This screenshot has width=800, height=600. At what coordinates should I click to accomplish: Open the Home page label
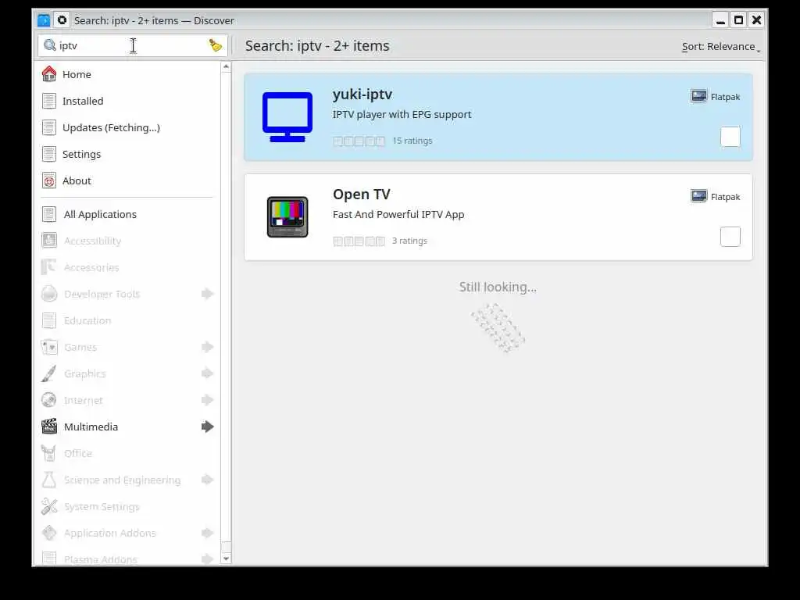[77, 74]
